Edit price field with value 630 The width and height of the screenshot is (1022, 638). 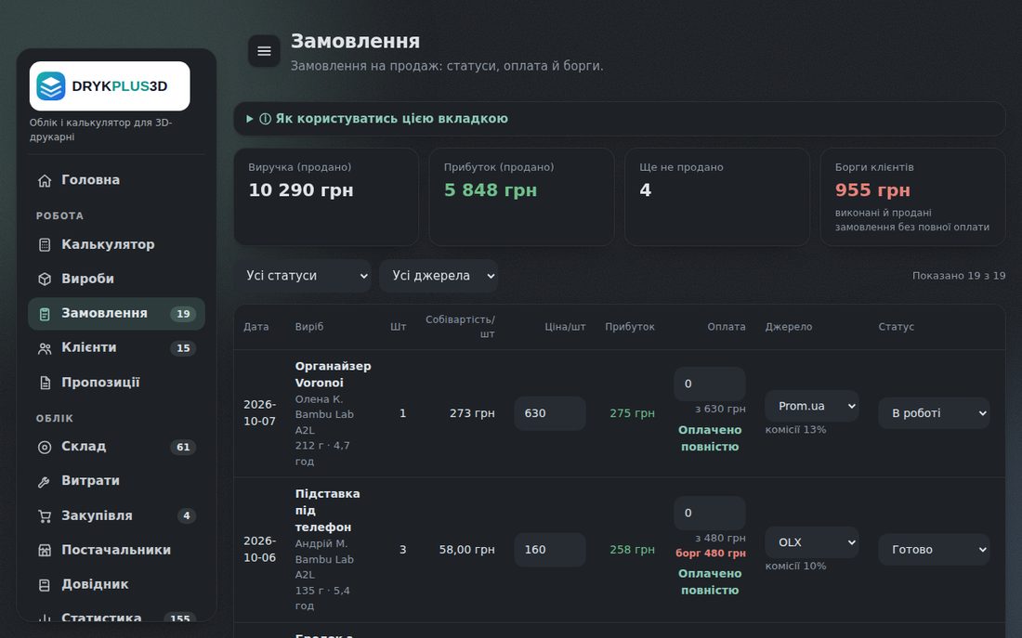coord(550,413)
